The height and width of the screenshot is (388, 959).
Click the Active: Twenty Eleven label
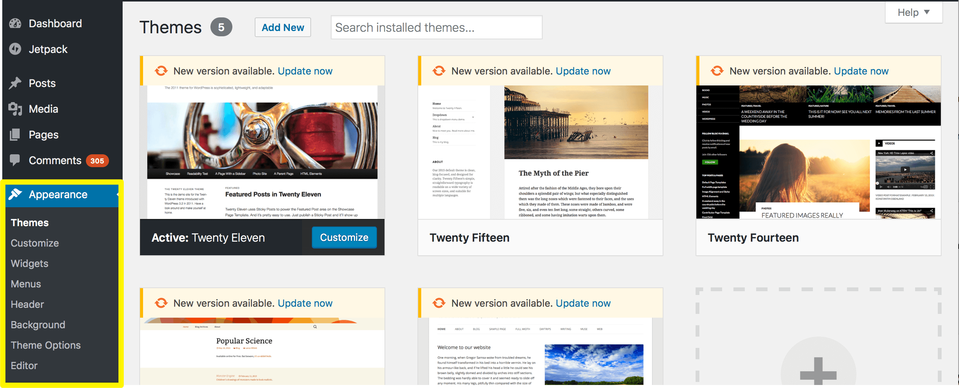coord(208,238)
